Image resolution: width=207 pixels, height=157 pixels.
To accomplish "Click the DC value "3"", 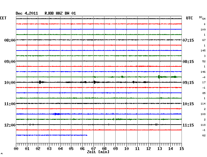I will coord(205,56).
